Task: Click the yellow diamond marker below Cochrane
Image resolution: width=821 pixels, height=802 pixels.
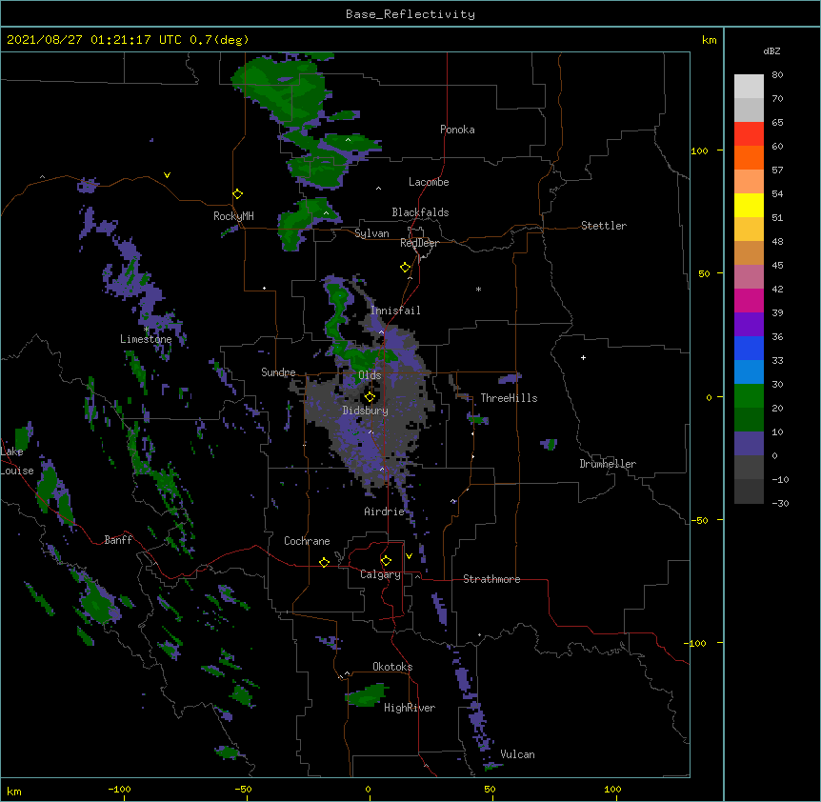Action: 324,562
